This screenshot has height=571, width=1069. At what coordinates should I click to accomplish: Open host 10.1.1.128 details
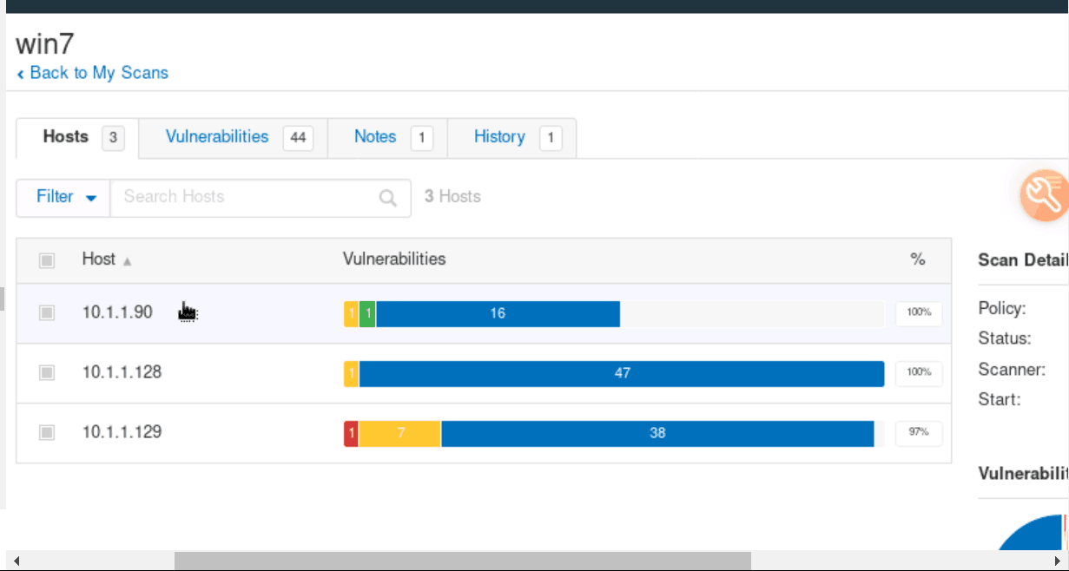click(x=122, y=372)
